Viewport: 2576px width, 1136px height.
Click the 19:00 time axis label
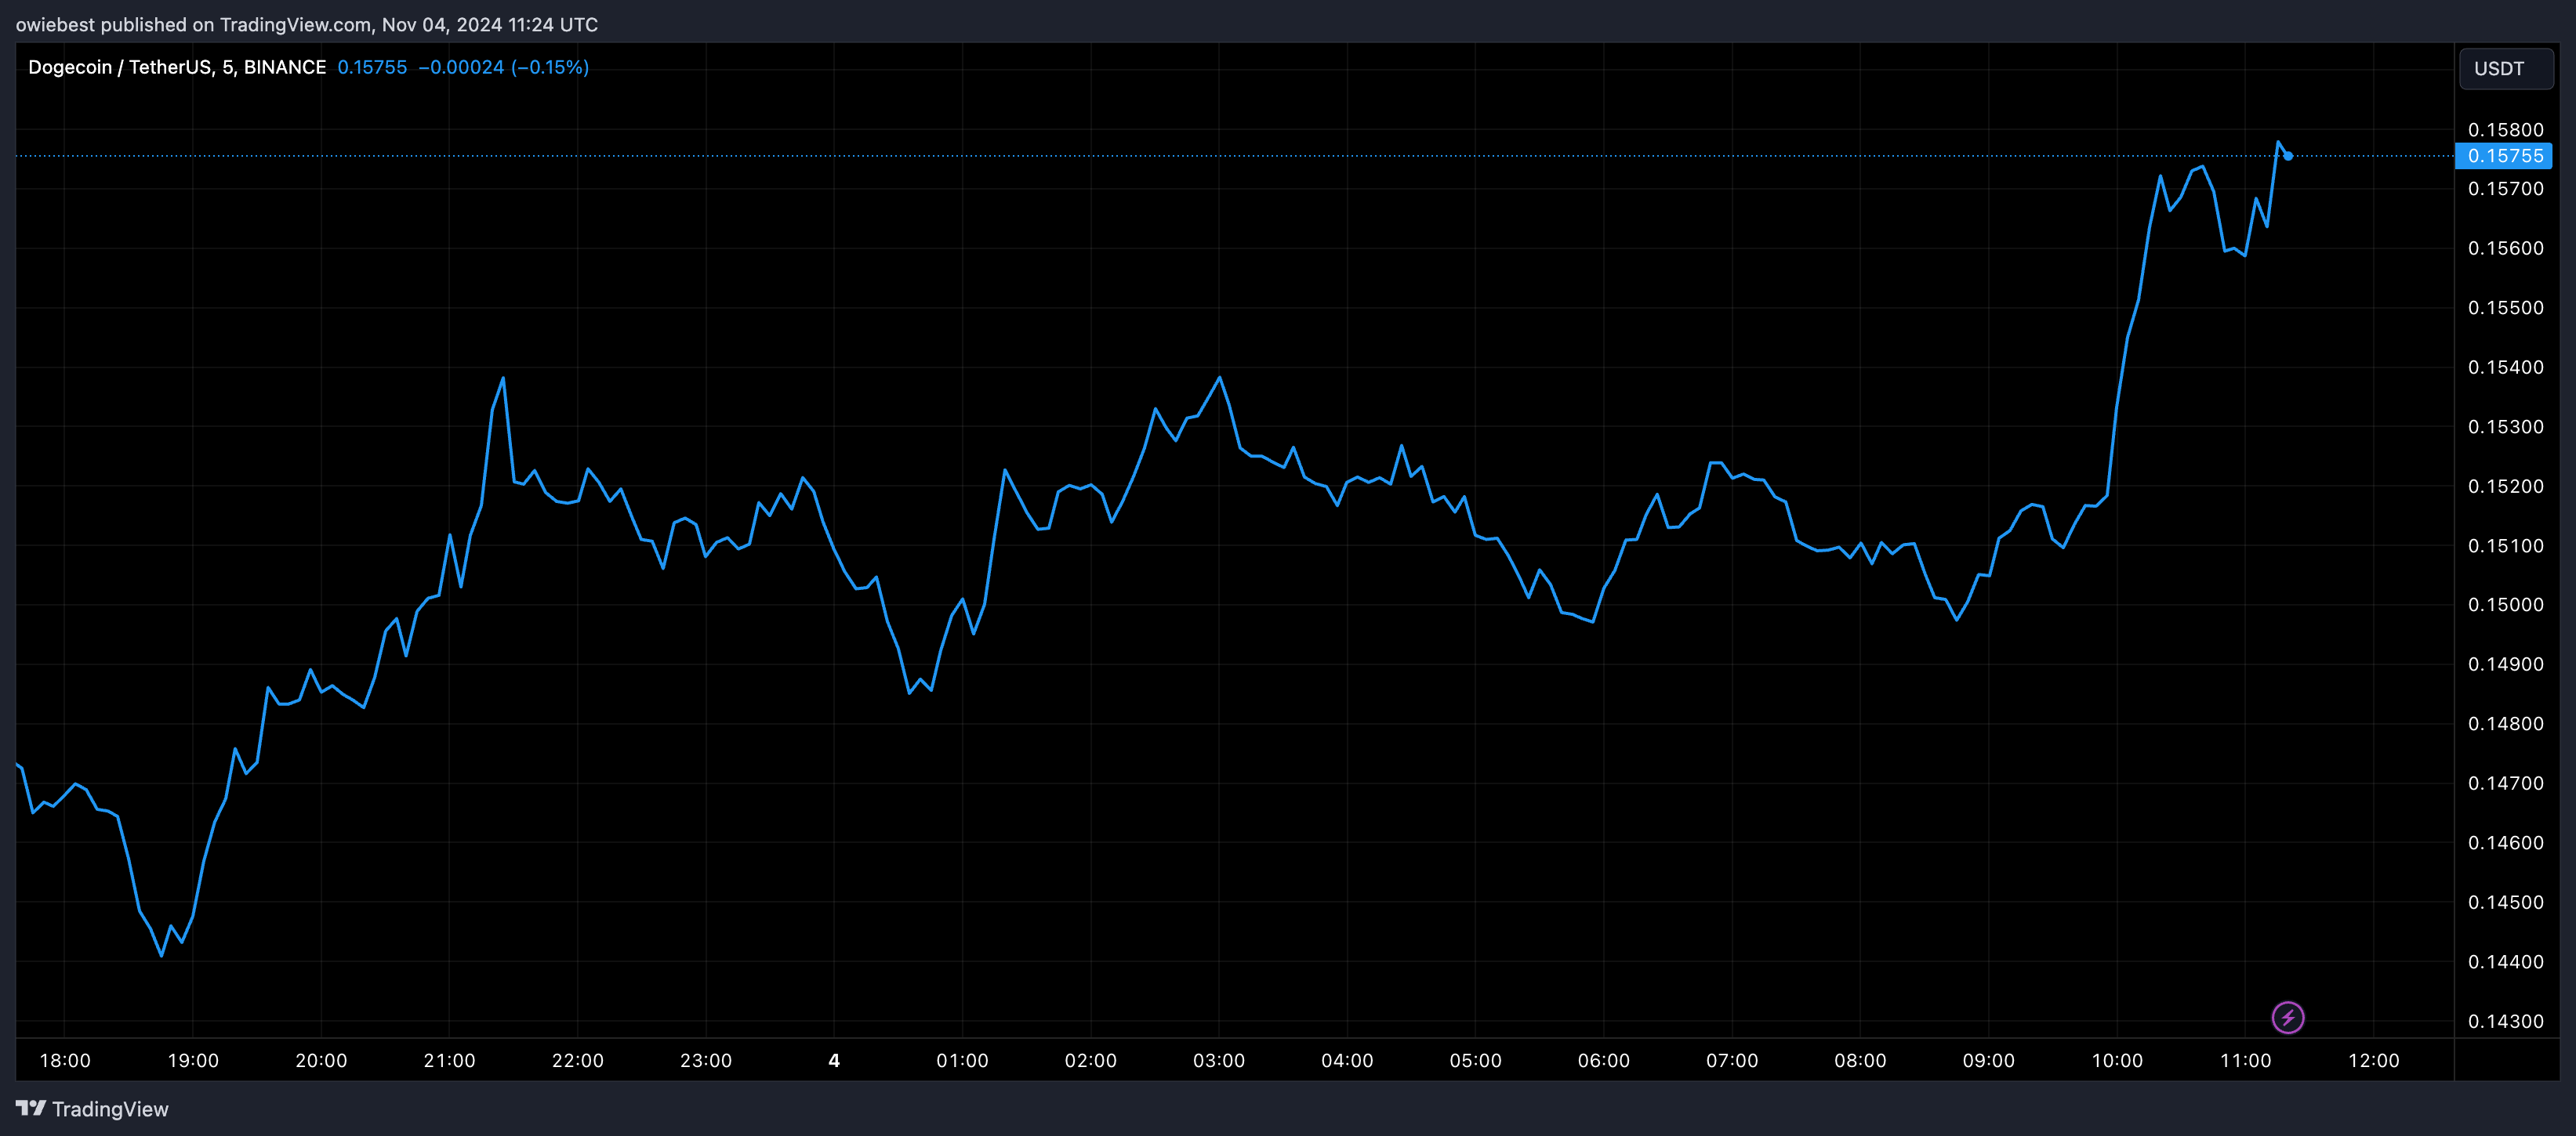coord(193,1061)
